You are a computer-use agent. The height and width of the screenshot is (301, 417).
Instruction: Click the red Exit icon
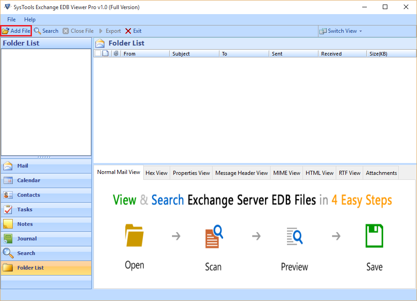pyautogui.click(x=128, y=31)
